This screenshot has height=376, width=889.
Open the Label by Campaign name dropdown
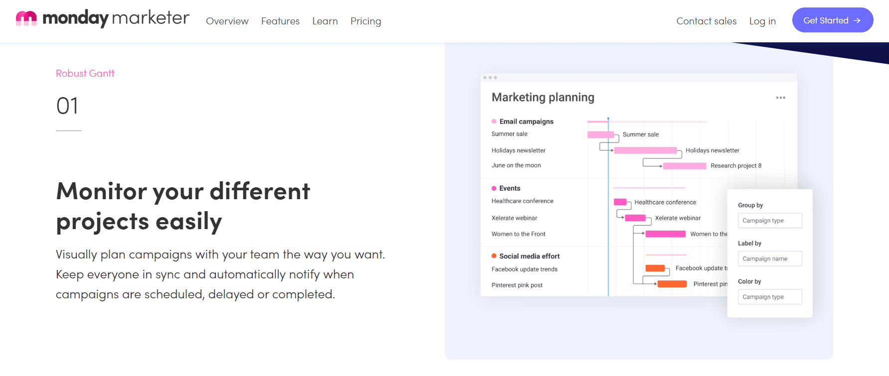click(769, 258)
